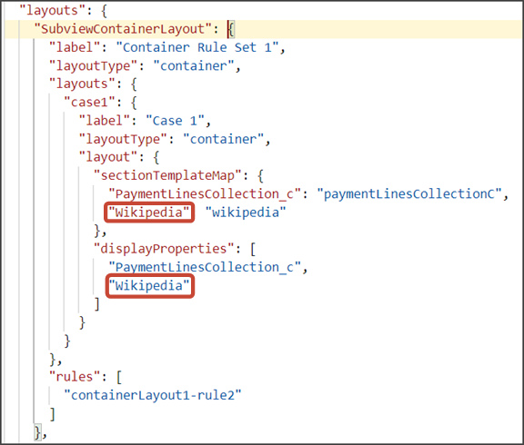This screenshot has width=524, height=445.
Task: Click the "paymentLinesCollectionC" value
Action: coord(409,194)
